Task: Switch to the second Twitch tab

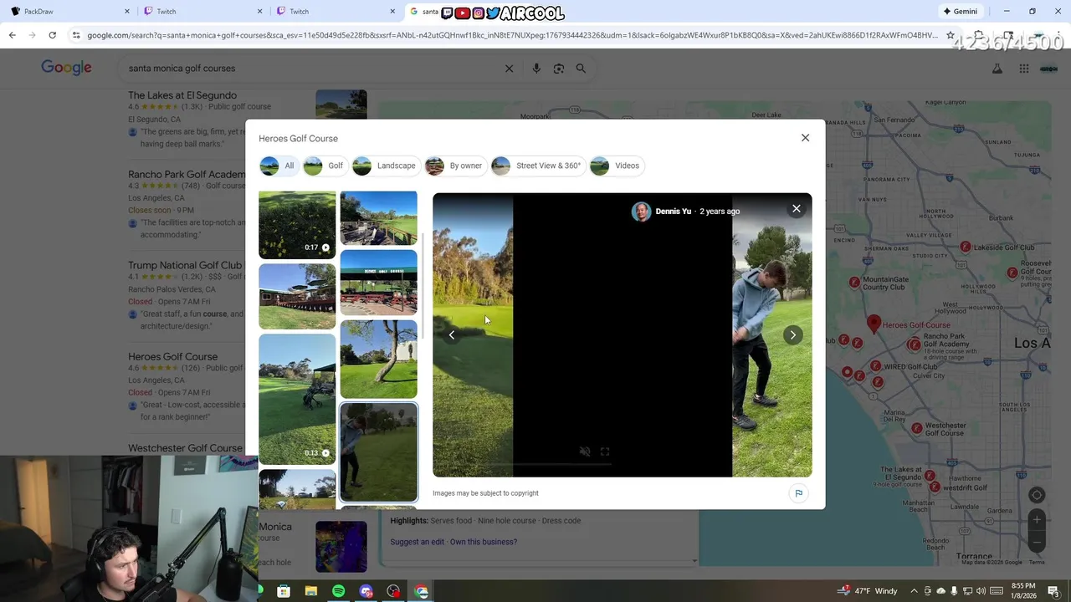Action: click(x=335, y=12)
